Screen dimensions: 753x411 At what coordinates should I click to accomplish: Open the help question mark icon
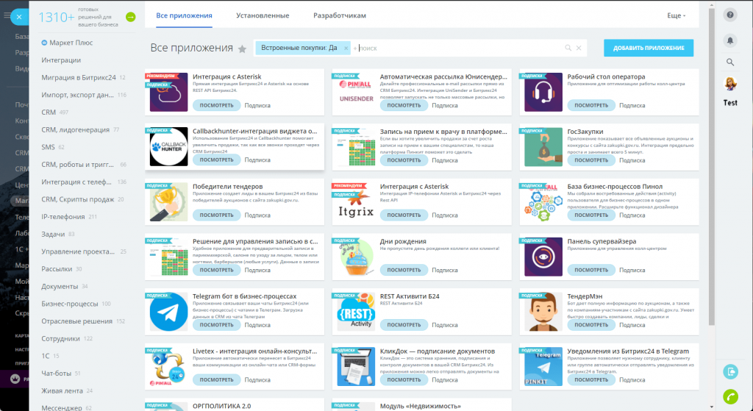coord(730,15)
